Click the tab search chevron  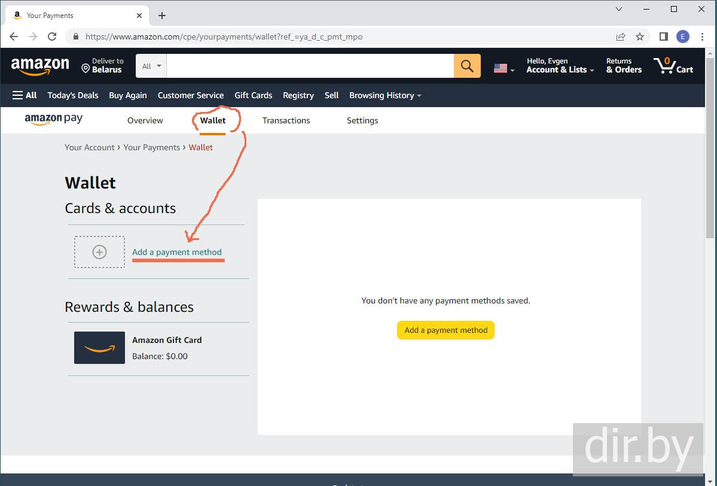point(619,9)
